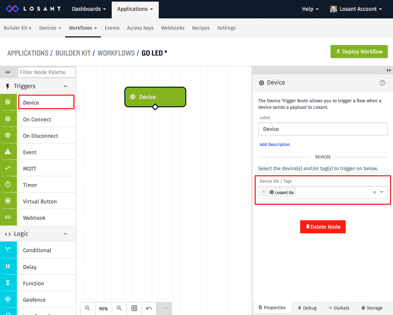Select the Webhook palette label

34,218
